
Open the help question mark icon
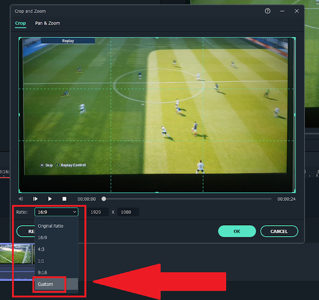pos(268,11)
